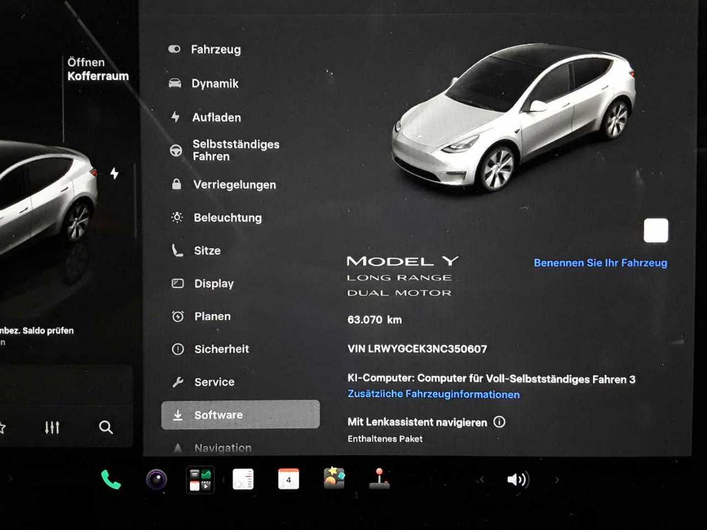Click the MODEL Y title text
Viewport: 707px width, 530px height.
click(x=403, y=262)
